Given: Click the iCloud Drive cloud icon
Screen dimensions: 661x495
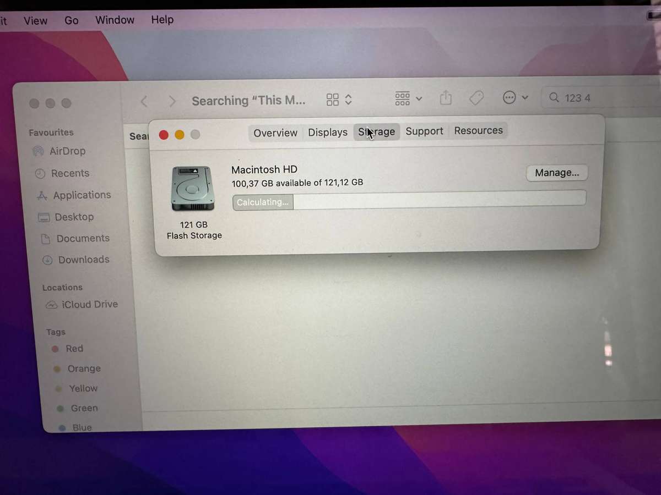Looking at the screenshot, I should 51,305.
